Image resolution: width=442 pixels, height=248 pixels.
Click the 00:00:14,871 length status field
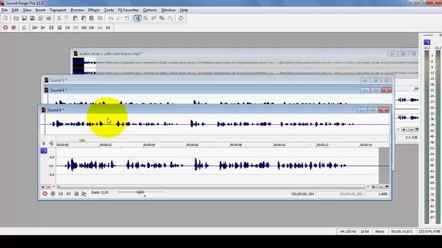point(402,231)
